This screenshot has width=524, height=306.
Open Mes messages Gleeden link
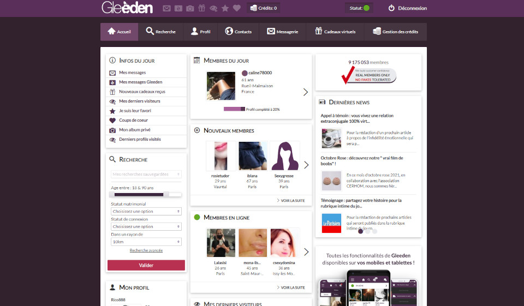point(141,82)
